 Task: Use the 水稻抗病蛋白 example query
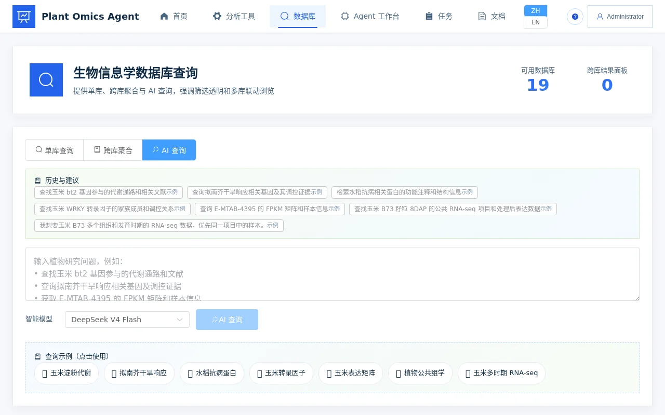pyautogui.click(x=212, y=373)
